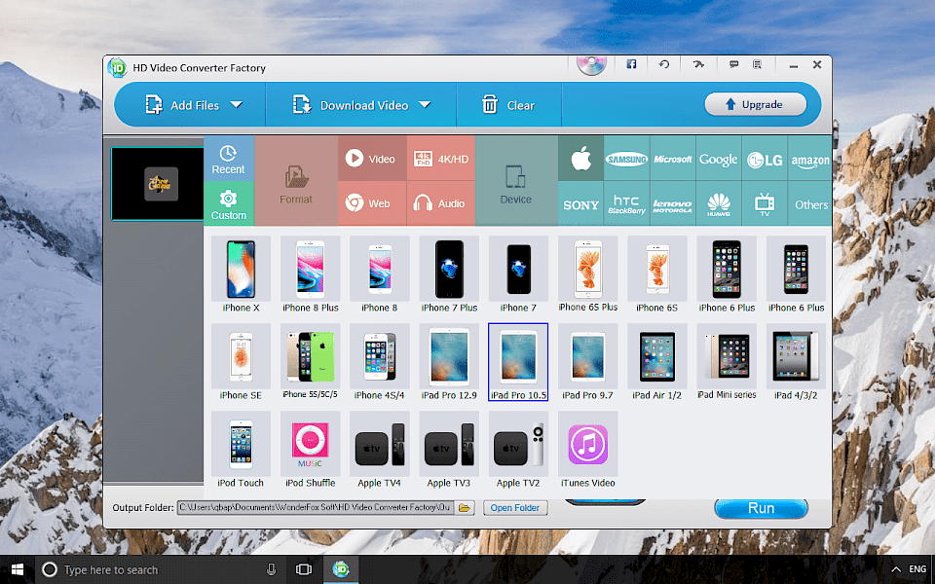This screenshot has height=584, width=935.
Task: Choose the LG brand icon
Action: (x=765, y=159)
